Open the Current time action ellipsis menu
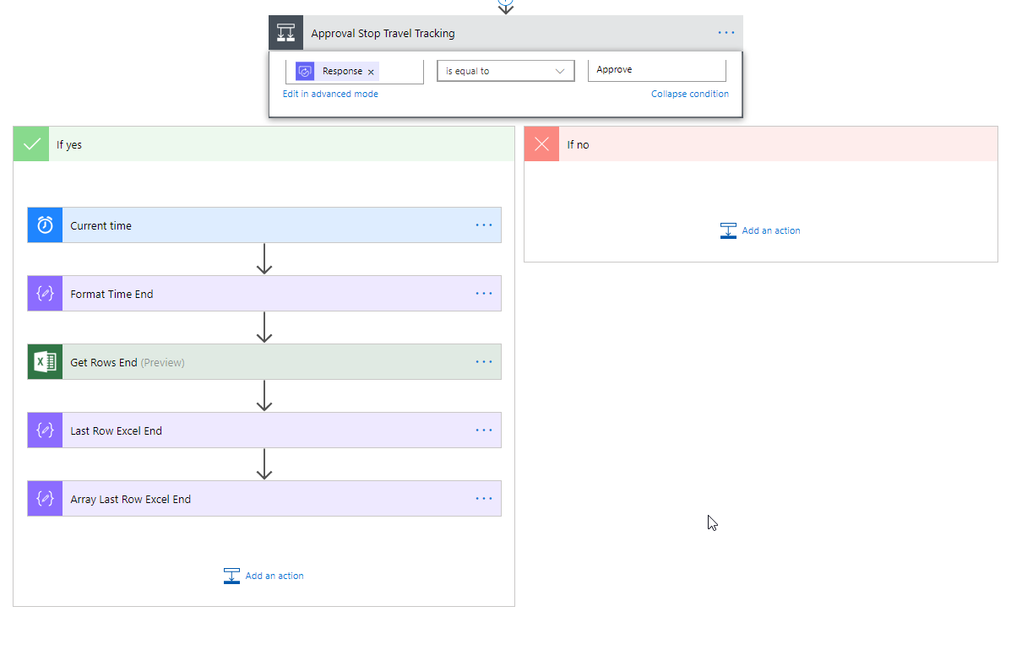The image size is (1011, 655). pos(483,225)
